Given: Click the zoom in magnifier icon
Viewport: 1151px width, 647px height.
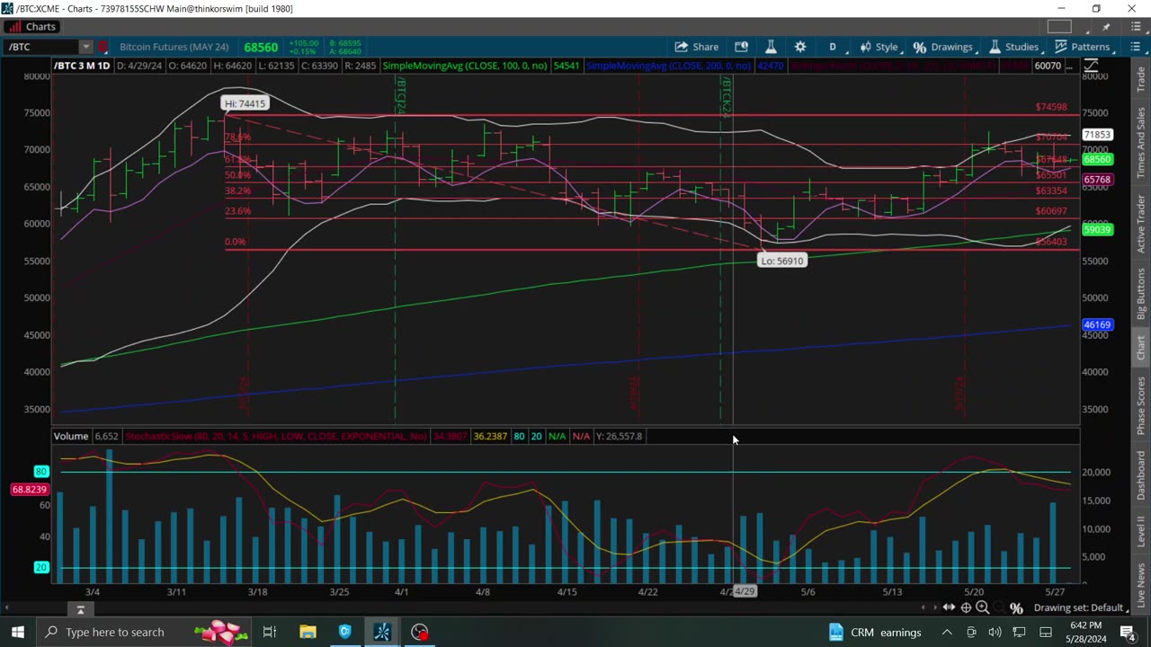Looking at the screenshot, I should click(983, 608).
